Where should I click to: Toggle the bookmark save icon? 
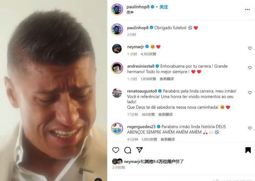point(248,150)
